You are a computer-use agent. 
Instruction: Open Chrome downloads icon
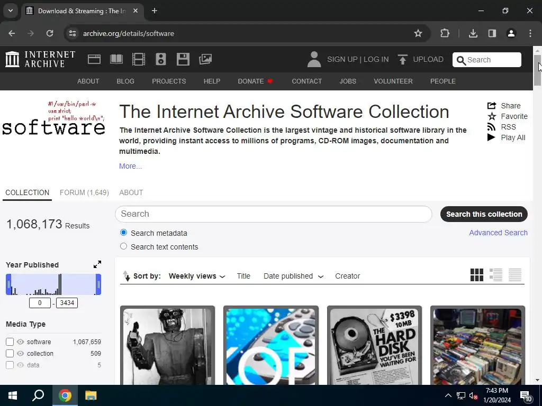tap(473, 33)
